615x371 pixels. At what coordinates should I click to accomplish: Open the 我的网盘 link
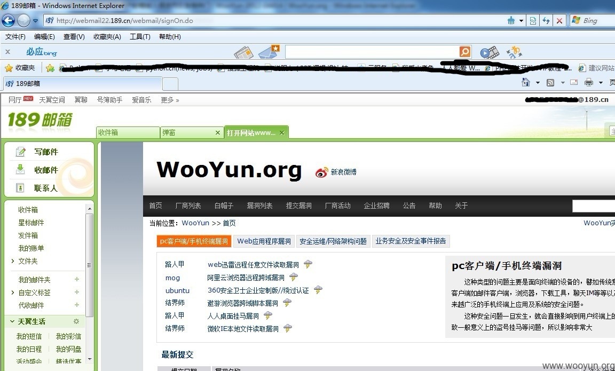coord(68,349)
